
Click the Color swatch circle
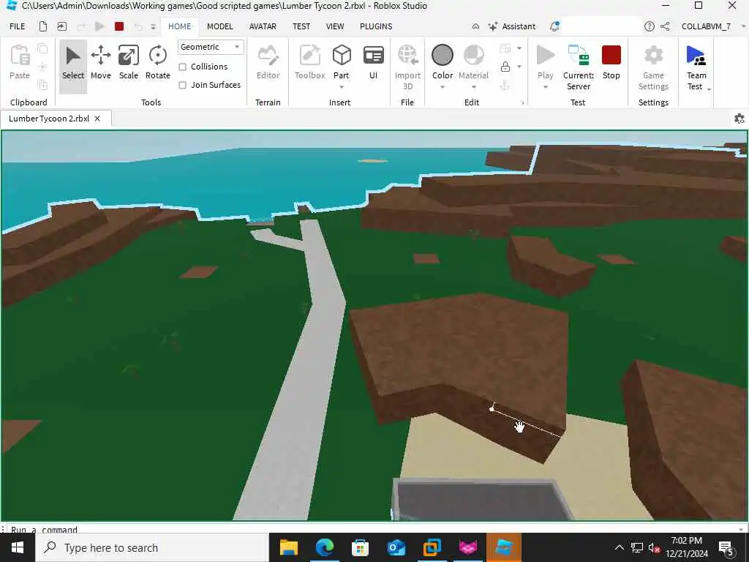[443, 55]
